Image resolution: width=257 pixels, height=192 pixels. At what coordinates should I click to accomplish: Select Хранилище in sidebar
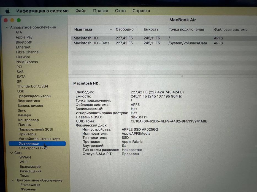tap(37, 143)
